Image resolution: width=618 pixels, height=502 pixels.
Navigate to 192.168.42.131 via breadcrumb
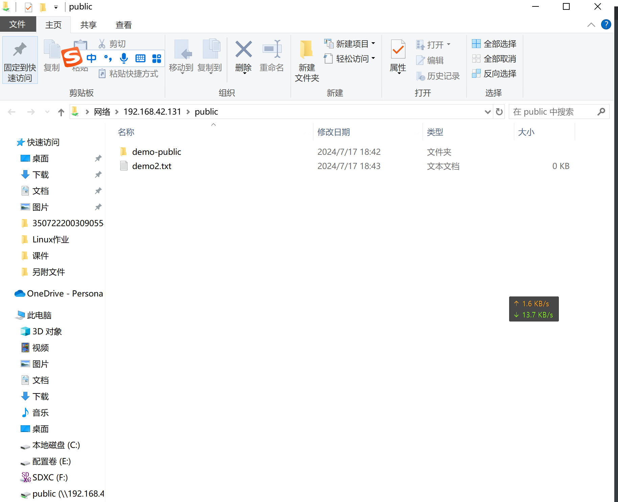click(152, 112)
